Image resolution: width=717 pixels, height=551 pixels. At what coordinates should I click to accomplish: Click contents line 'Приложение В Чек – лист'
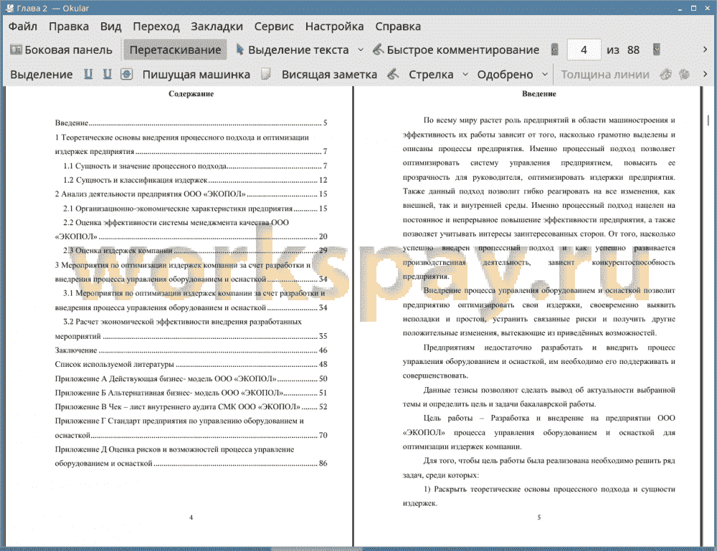click(x=191, y=407)
